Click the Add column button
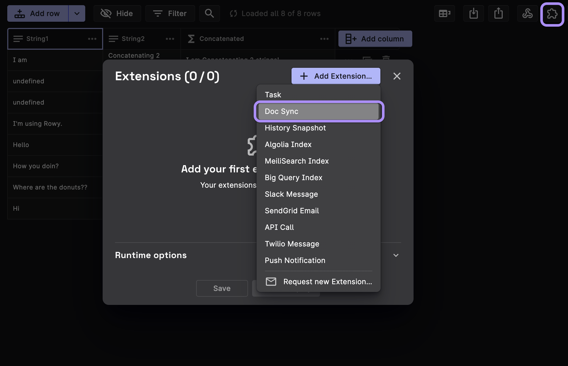The width and height of the screenshot is (568, 366). point(375,39)
